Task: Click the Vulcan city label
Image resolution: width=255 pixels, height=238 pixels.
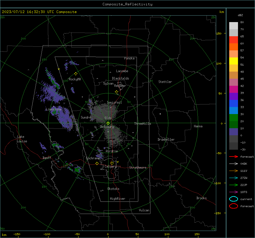Action: tap(144, 210)
